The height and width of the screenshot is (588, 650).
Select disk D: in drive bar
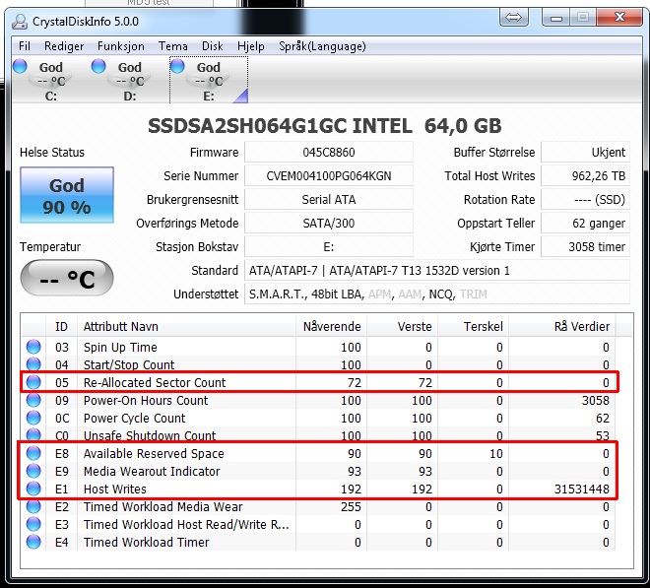(129, 81)
